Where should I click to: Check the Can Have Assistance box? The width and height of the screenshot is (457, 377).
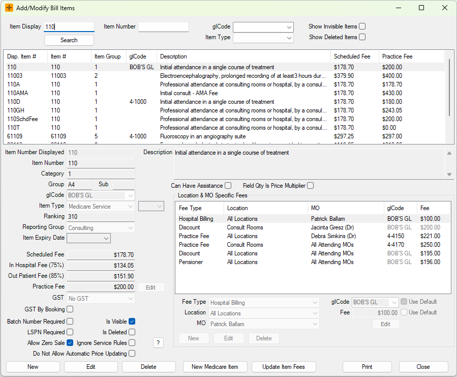[x=228, y=186]
